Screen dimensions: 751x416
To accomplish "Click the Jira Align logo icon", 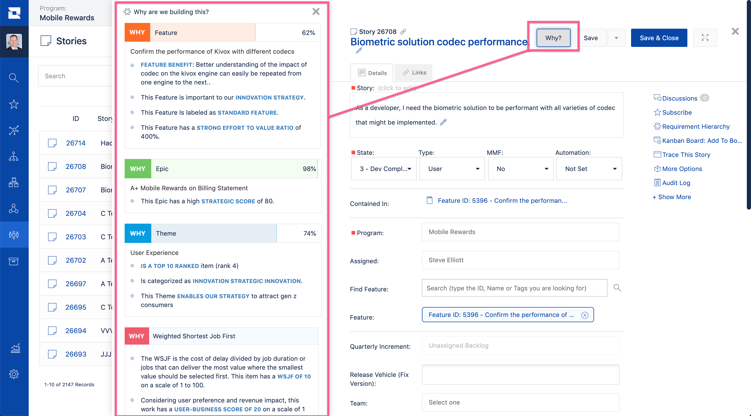I will pyautogui.click(x=14, y=13).
